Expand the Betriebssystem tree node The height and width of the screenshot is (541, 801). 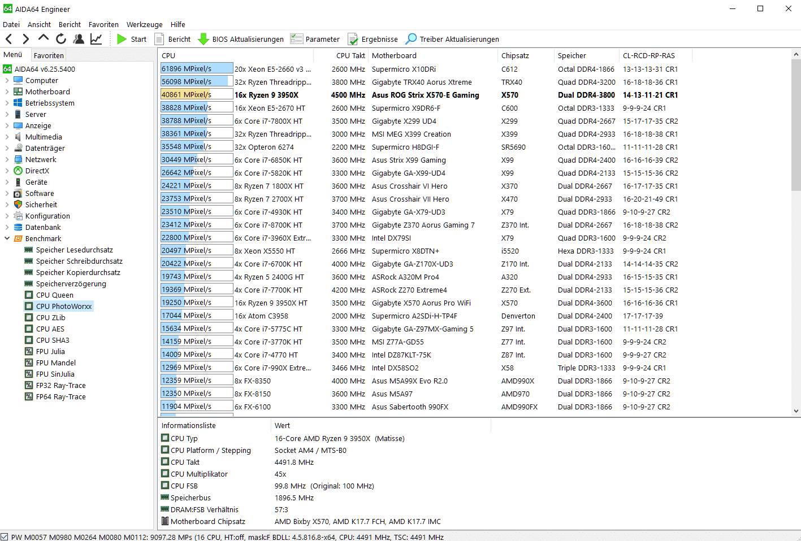coord(7,103)
